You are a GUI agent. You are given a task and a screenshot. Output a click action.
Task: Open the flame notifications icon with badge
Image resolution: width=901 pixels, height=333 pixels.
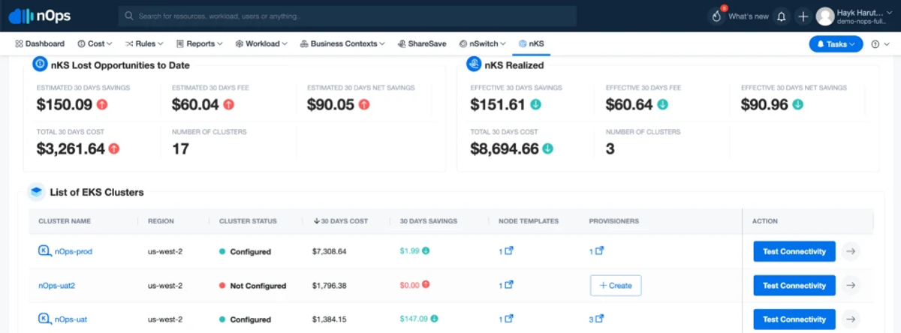[716, 16]
